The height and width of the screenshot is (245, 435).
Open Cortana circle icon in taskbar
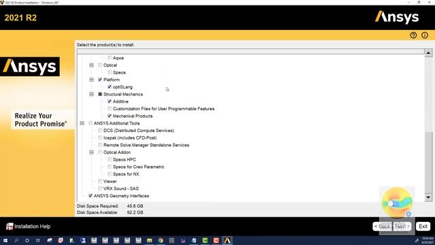[x=27, y=240]
